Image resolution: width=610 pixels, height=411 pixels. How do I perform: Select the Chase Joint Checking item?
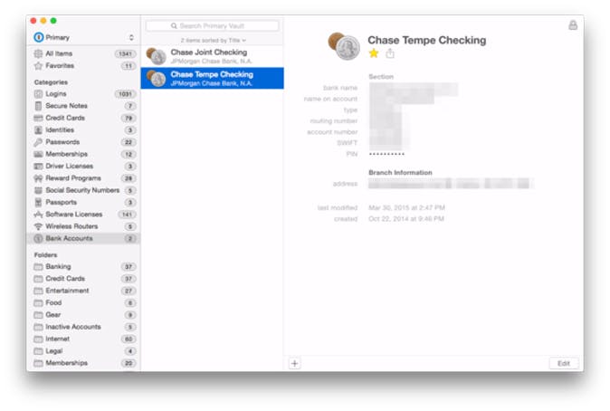(212, 56)
